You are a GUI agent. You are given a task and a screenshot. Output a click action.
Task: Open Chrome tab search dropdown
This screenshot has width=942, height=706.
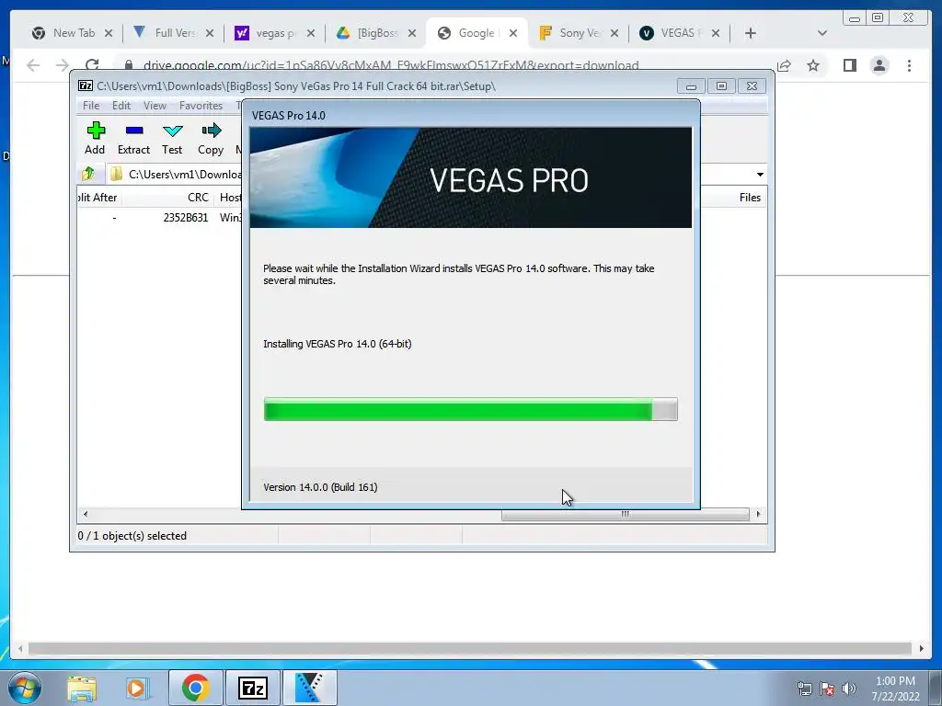coord(822,33)
